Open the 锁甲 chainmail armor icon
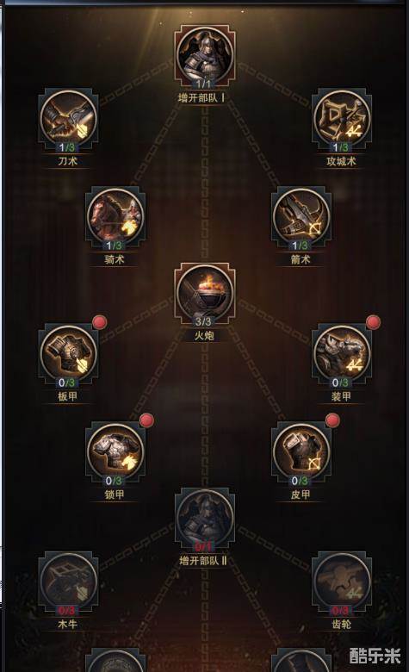 [115, 452]
